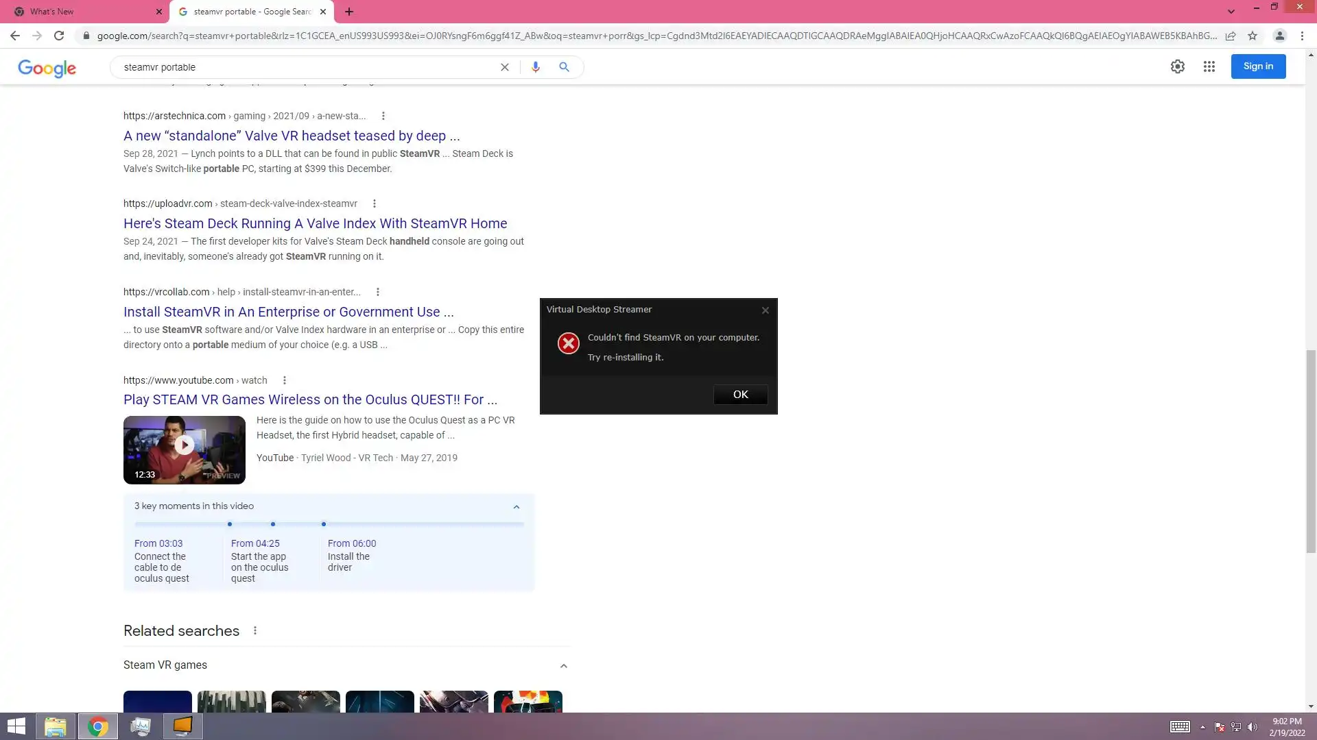This screenshot has width=1317, height=740.
Task: Open Google settings gear icon
Action: point(1177,66)
